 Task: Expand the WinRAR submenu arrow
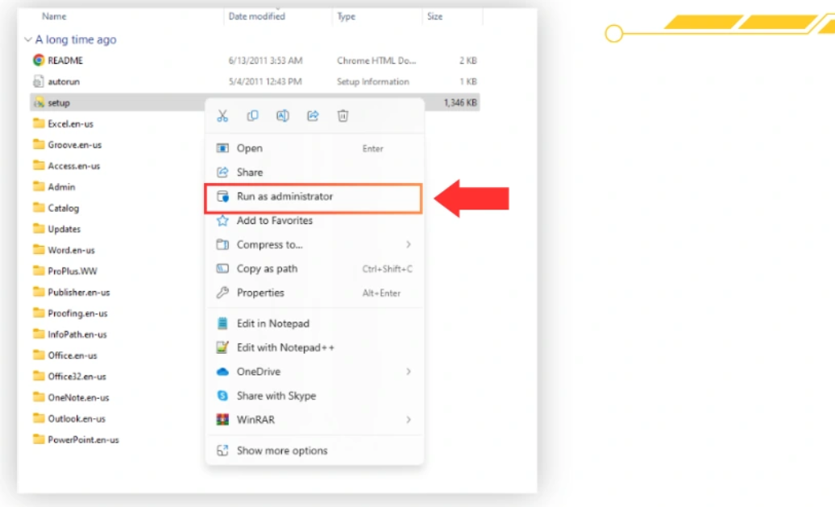(408, 420)
